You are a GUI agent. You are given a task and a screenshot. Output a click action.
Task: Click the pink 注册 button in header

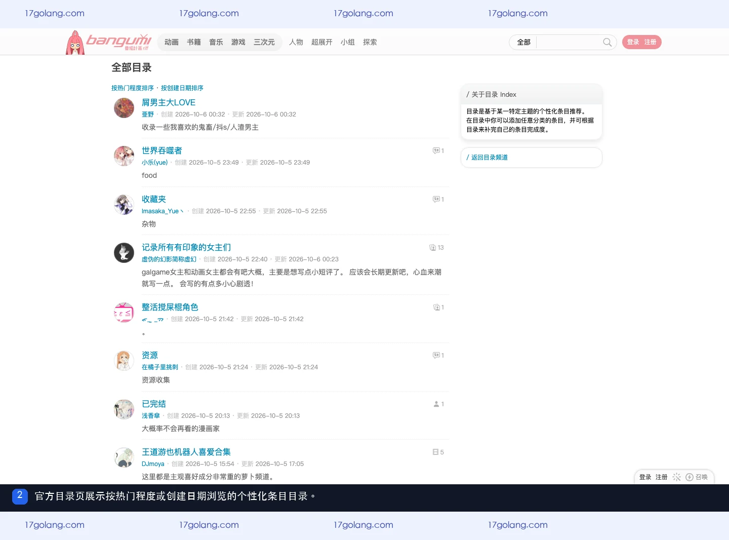651,42
